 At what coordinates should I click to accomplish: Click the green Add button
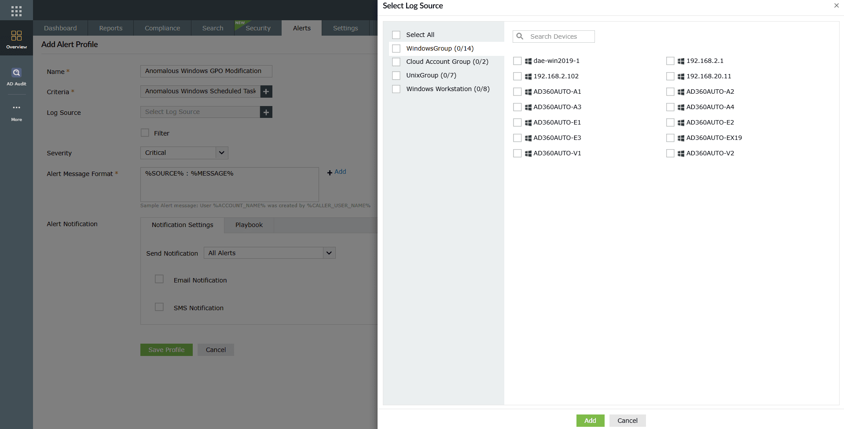point(590,420)
